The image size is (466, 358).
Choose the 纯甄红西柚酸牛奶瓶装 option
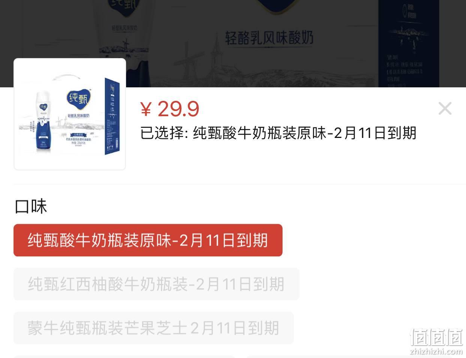pos(156,284)
